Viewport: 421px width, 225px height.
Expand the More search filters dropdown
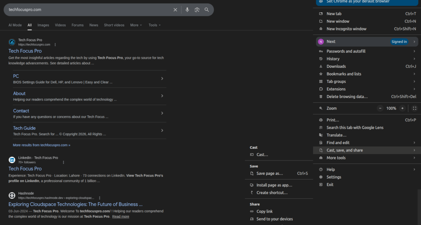pos(136,25)
